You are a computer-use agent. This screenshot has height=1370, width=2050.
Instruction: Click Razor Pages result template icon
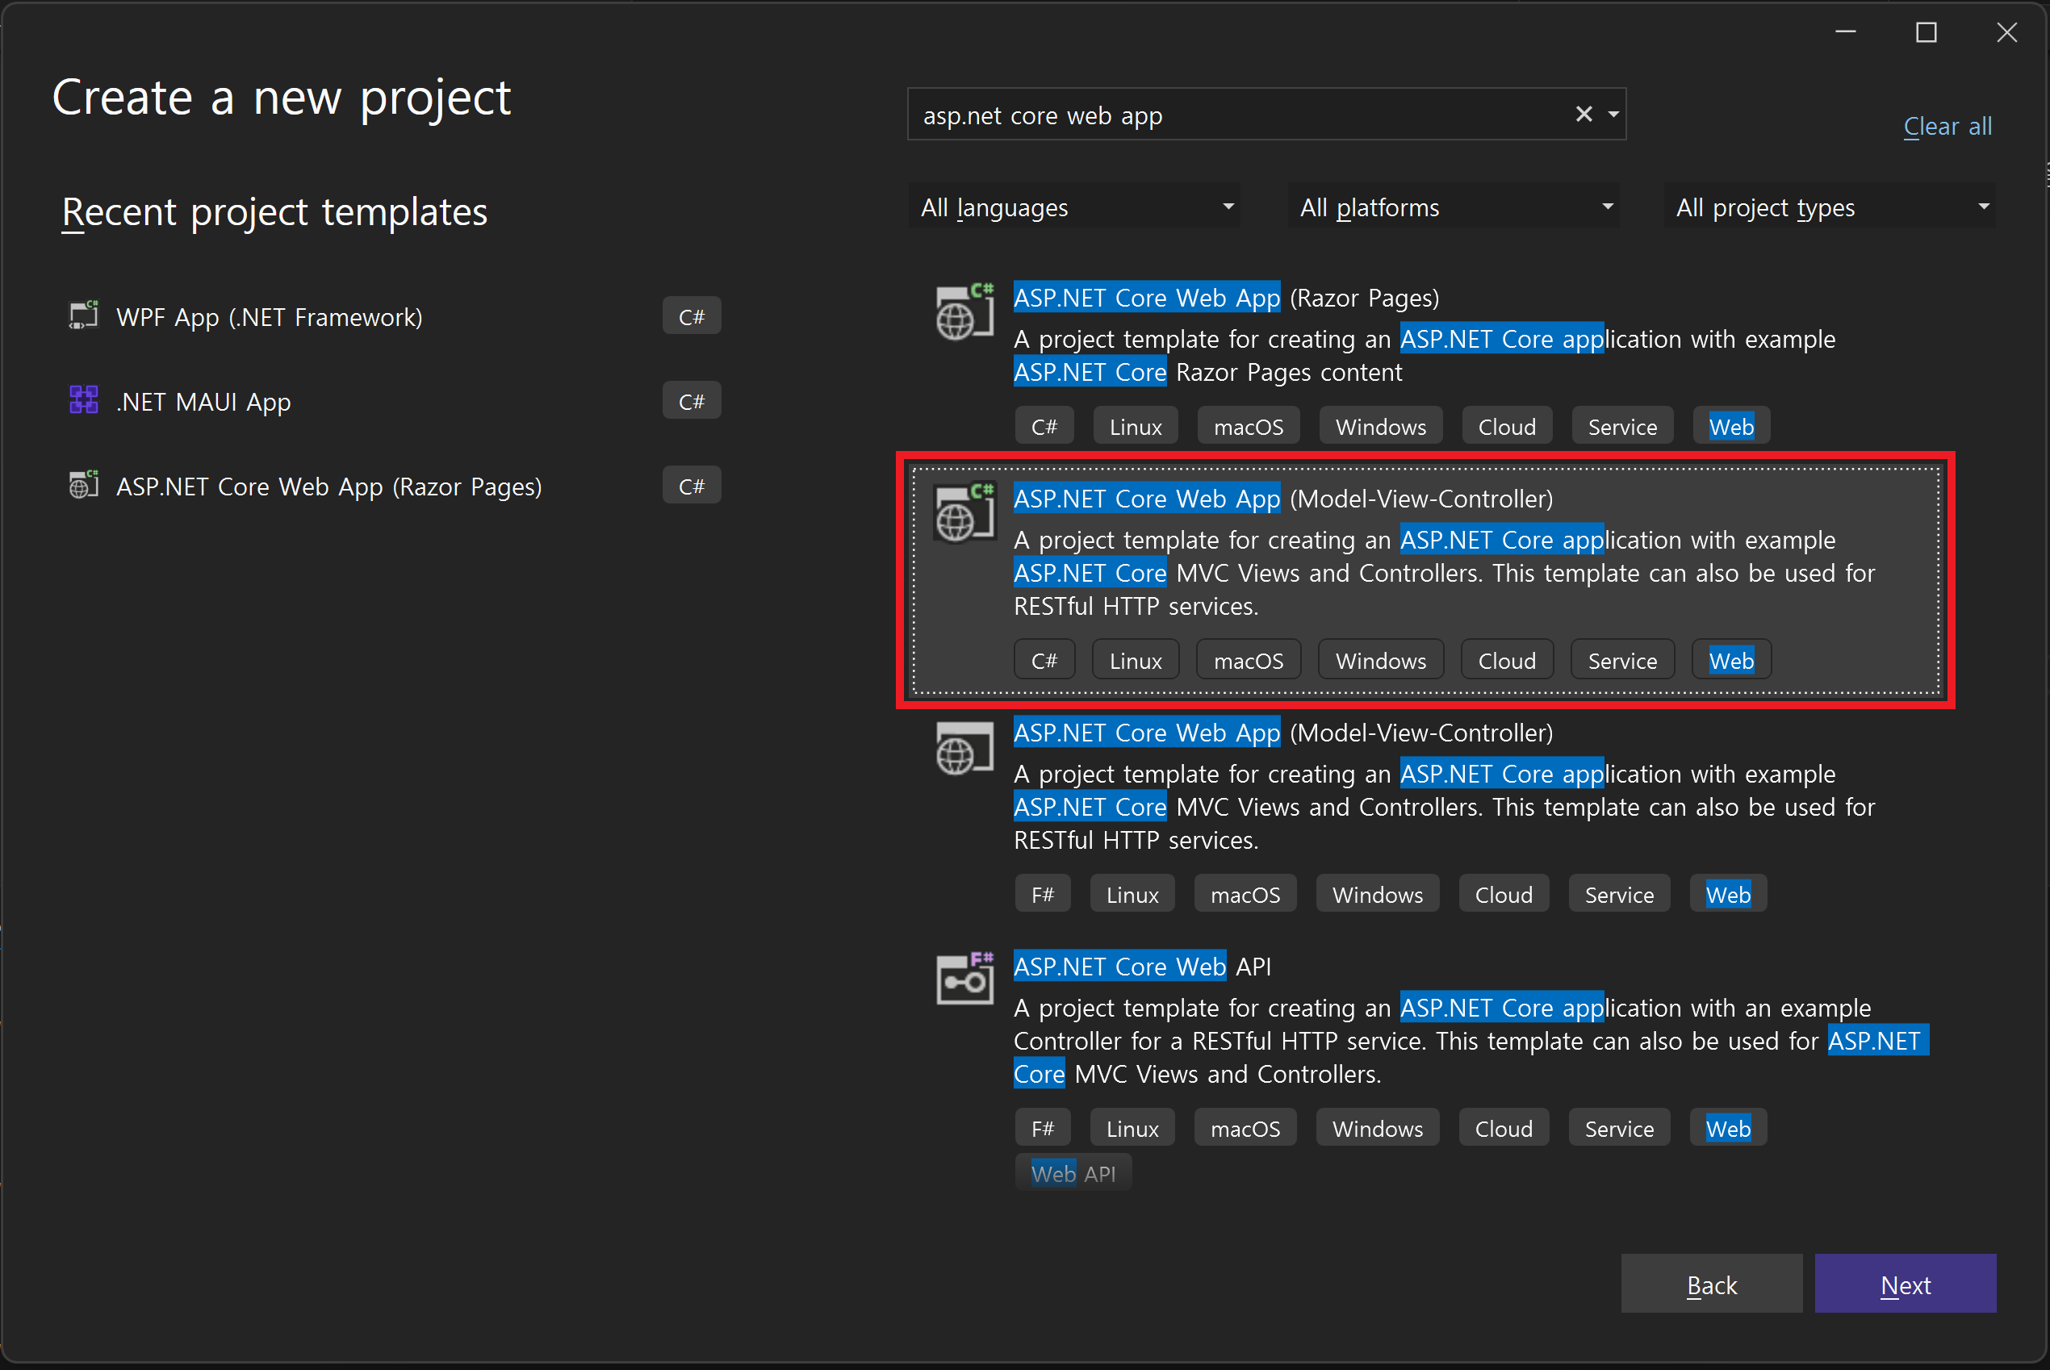coord(964,313)
